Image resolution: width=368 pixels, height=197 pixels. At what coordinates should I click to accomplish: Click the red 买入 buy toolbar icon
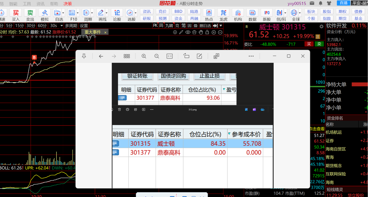coord(16,13)
